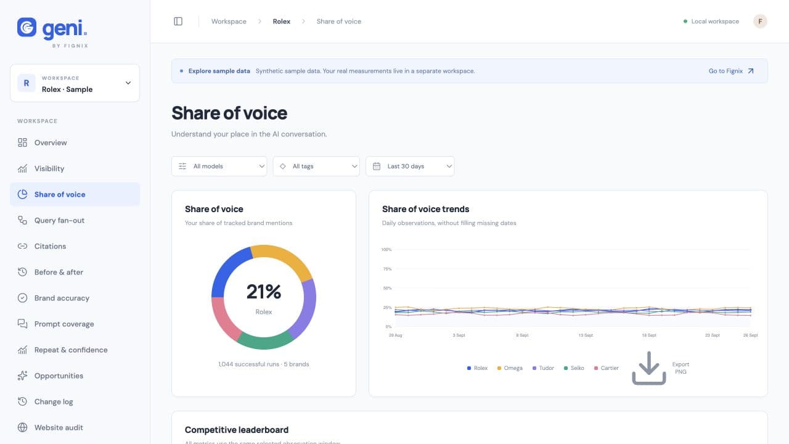Click the Competitive leaderboard heading
The width and height of the screenshot is (789, 444).
[x=237, y=430]
